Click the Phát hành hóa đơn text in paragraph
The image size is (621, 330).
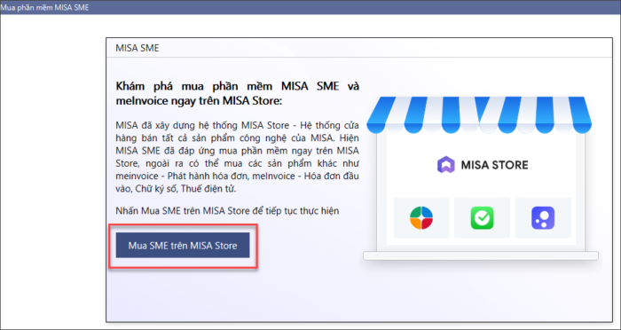coord(206,176)
